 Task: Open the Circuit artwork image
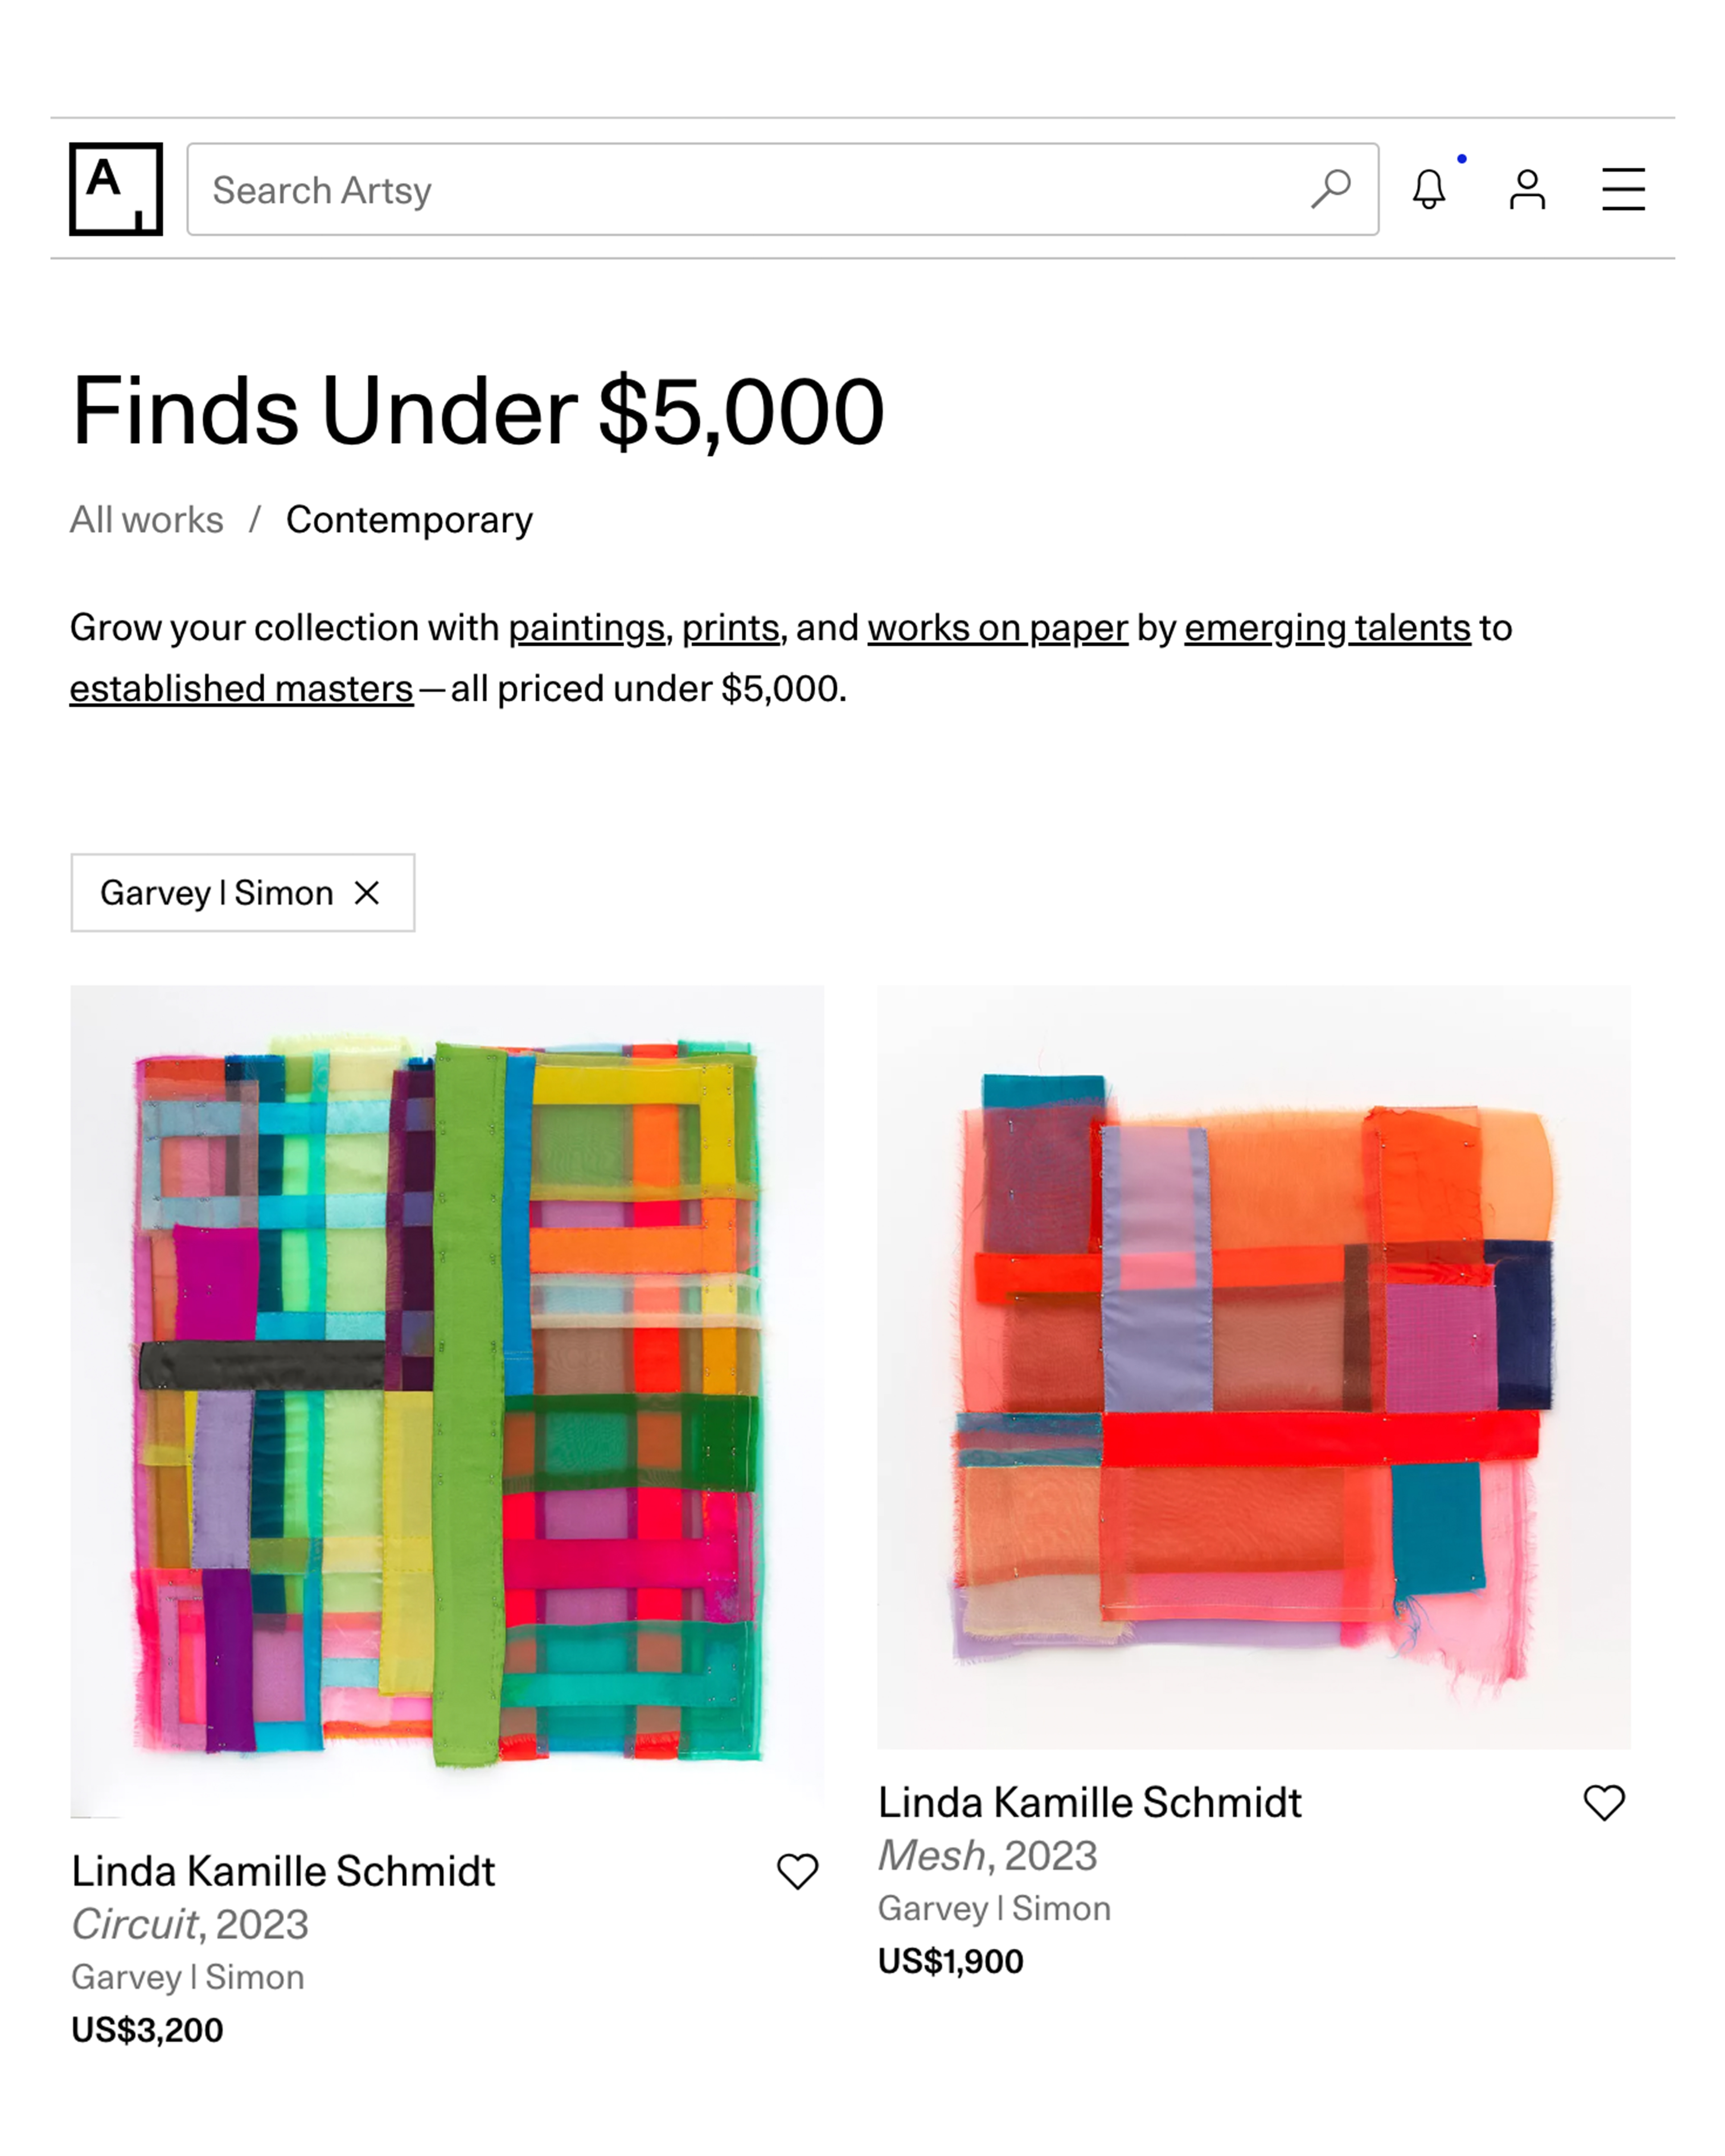447,1400
